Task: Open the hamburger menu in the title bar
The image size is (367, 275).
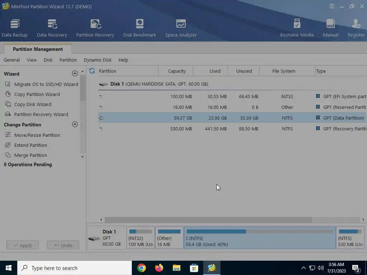Action: pos(332,6)
